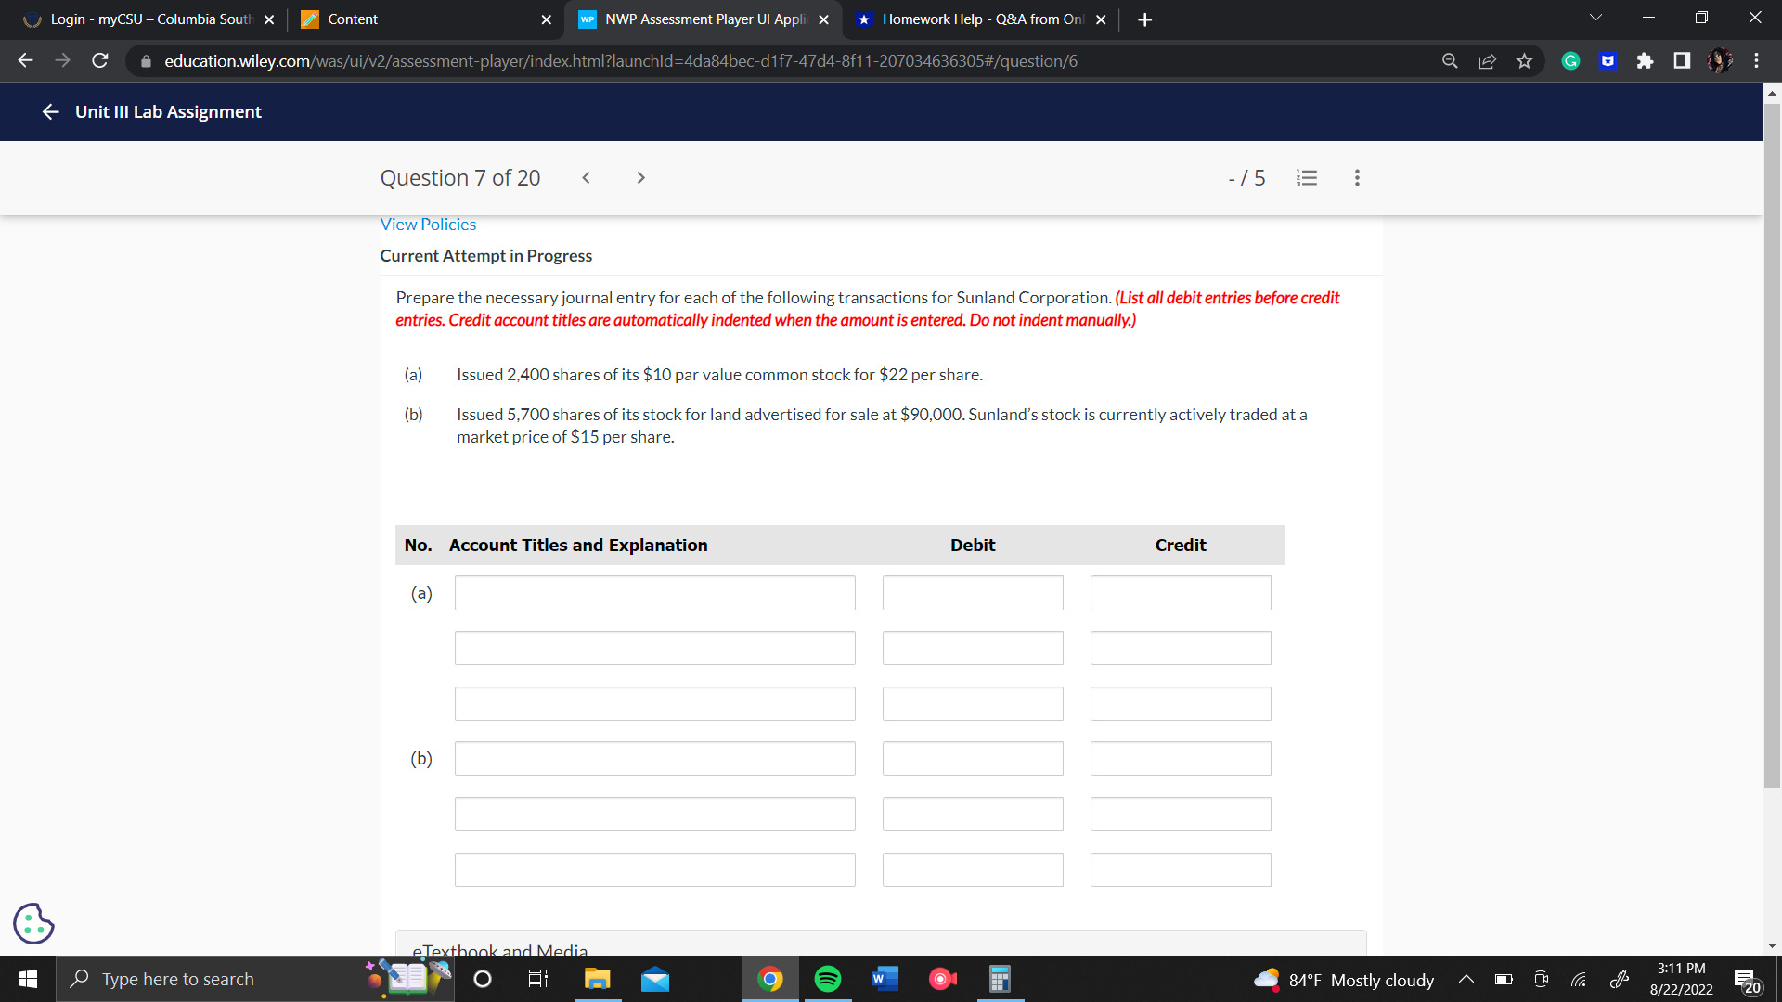Click the page vertical scrollbar
The image size is (1782, 1002).
tap(1772, 445)
